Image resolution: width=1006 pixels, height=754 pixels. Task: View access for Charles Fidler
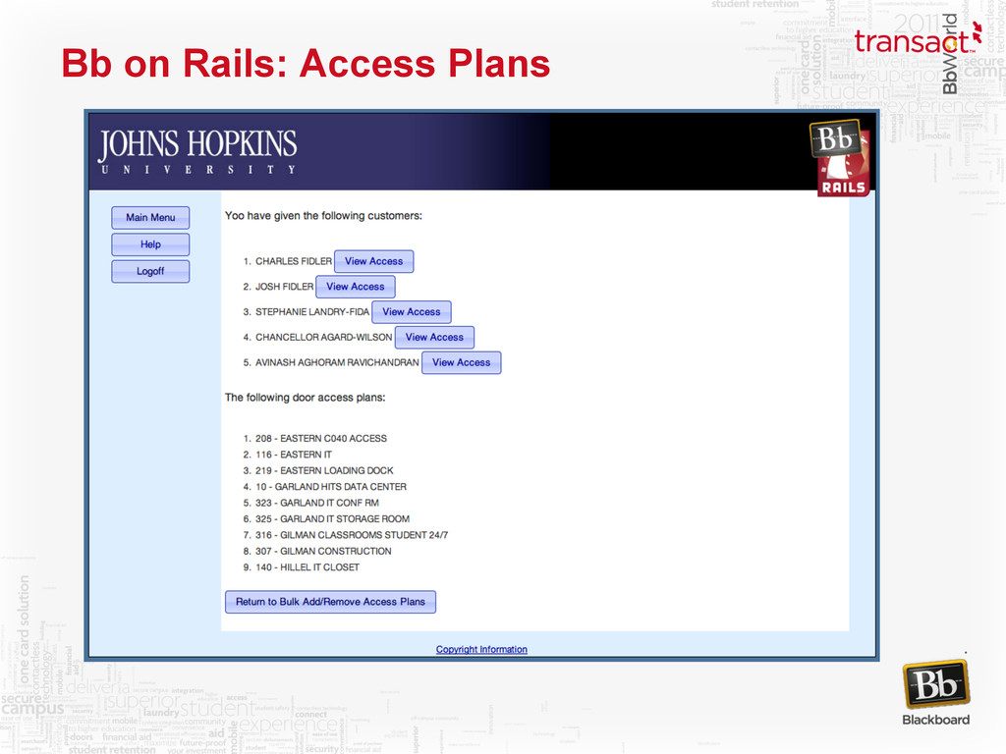pos(373,261)
